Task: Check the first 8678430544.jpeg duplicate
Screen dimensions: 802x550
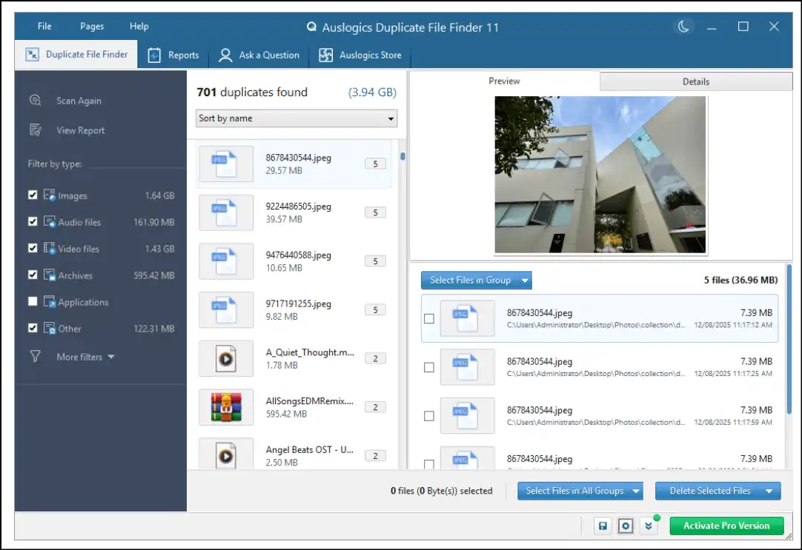Action: (428, 318)
